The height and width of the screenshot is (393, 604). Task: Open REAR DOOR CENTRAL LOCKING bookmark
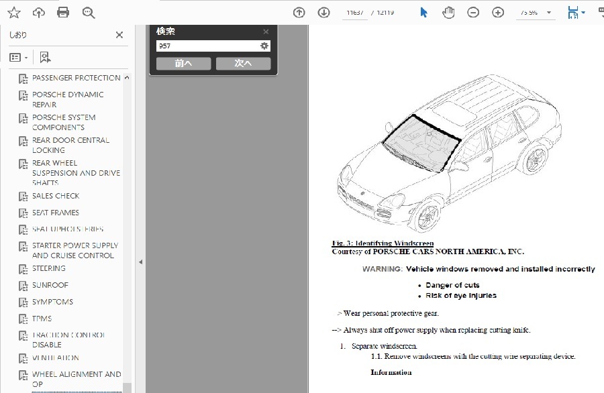(x=71, y=145)
